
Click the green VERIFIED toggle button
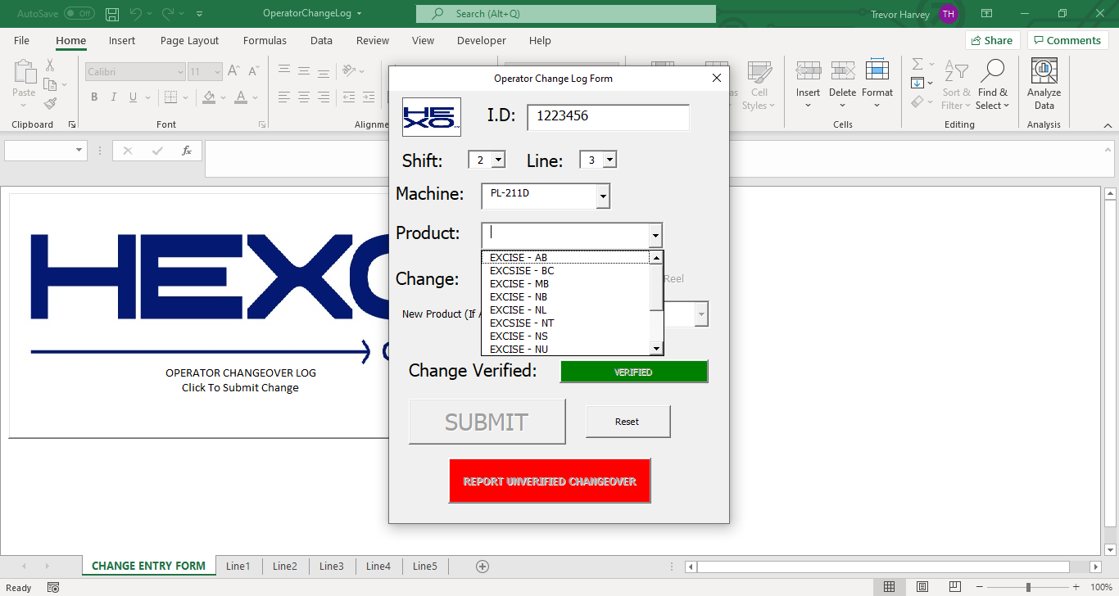[633, 372]
